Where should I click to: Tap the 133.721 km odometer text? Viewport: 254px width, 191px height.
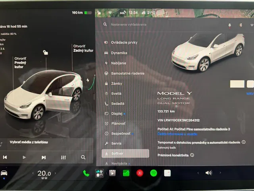pos(166,111)
